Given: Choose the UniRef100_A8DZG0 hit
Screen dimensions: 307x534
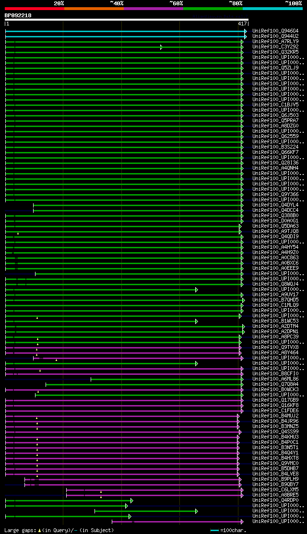Looking at the screenshot, I should [x=276, y=126].
